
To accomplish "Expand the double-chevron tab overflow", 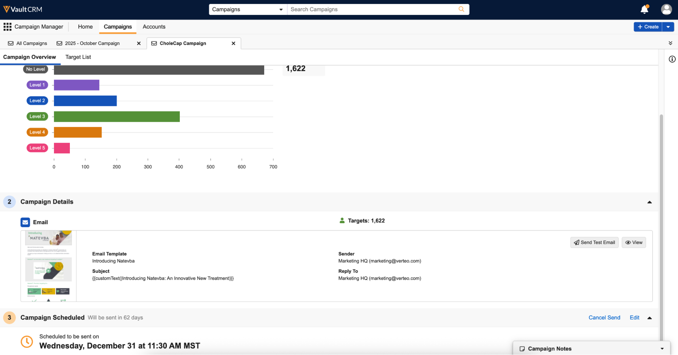I will (670, 43).
